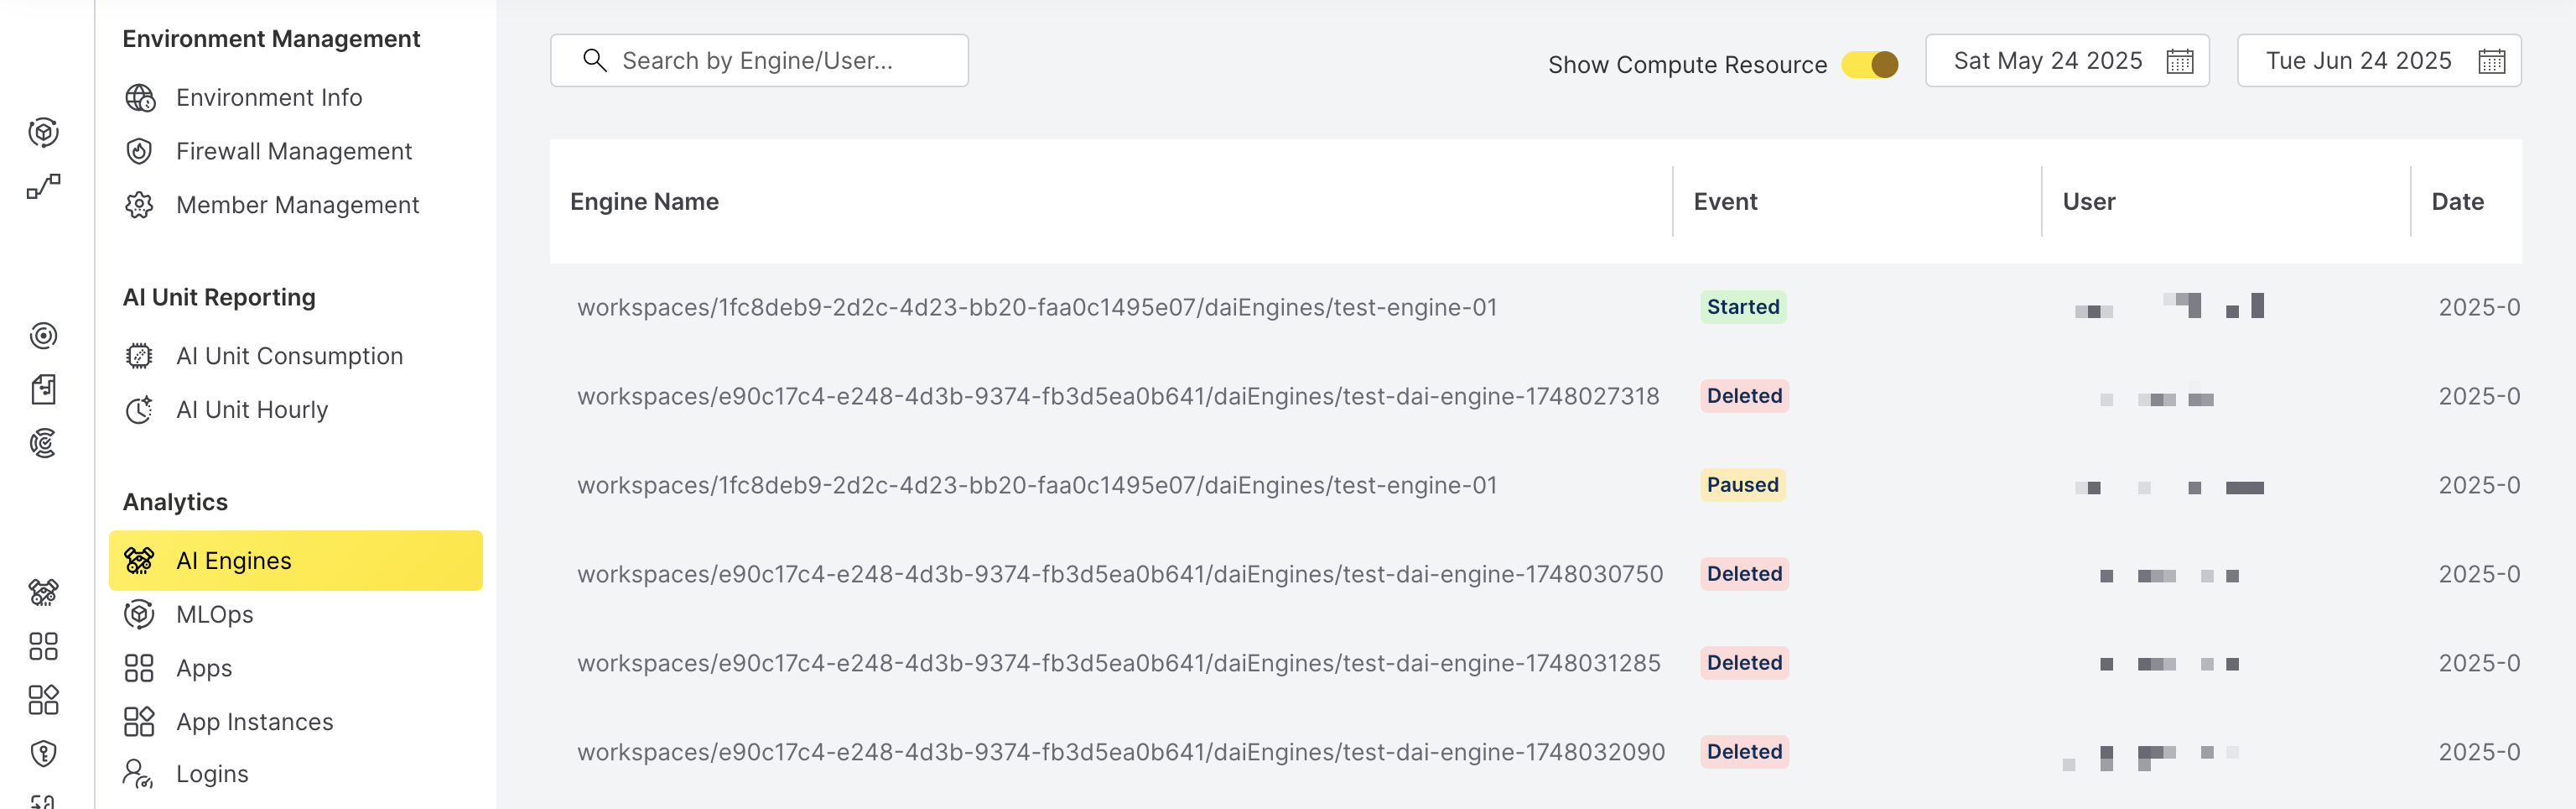The image size is (2576, 809).
Task: Click the grid-with-diamond icon in narrow rail
Action: [x=43, y=699]
